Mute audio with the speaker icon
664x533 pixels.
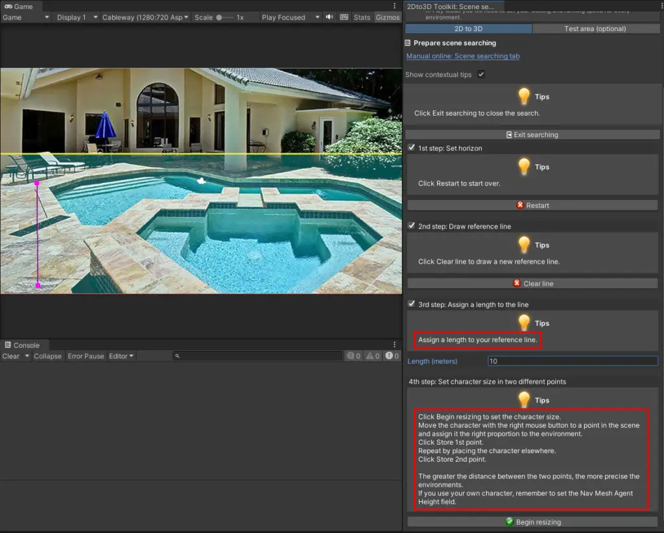[x=329, y=18]
